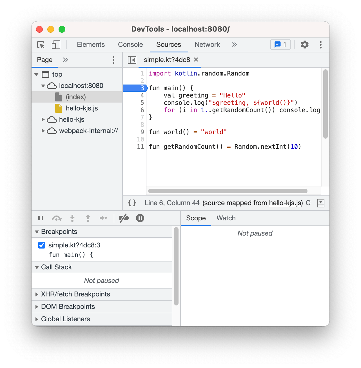This screenshot has height=368, width=361.
Task: Open the console drawer messages indicator
Action: tap(280, 44)
